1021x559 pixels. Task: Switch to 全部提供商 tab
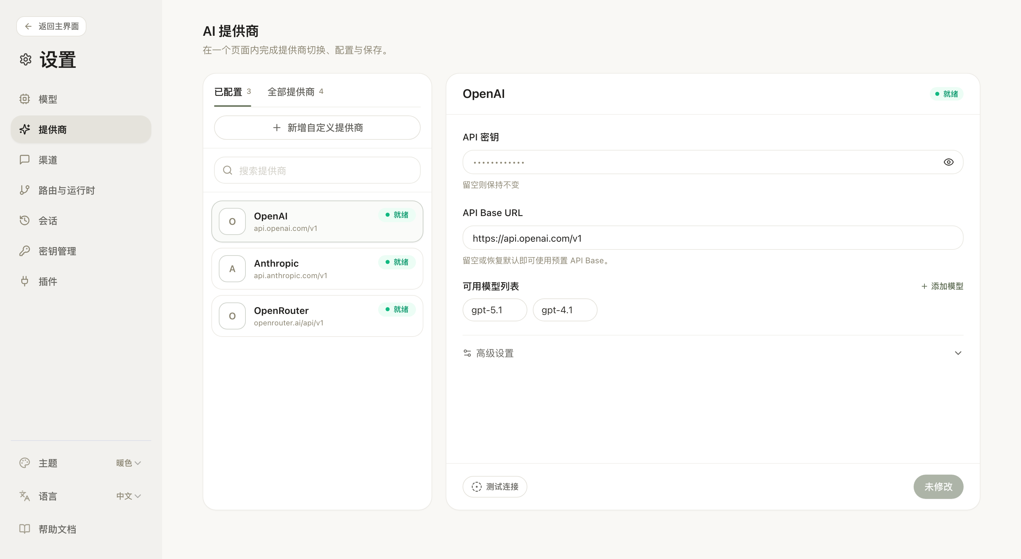coord(295,92)
